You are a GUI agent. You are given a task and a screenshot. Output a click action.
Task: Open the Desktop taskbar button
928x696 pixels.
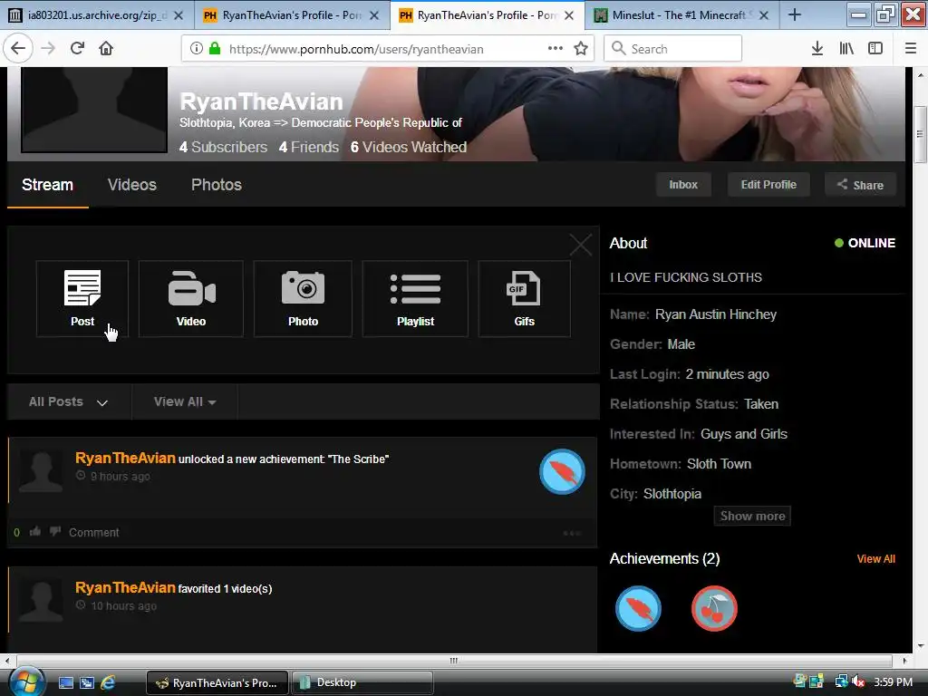pos(362,682)
